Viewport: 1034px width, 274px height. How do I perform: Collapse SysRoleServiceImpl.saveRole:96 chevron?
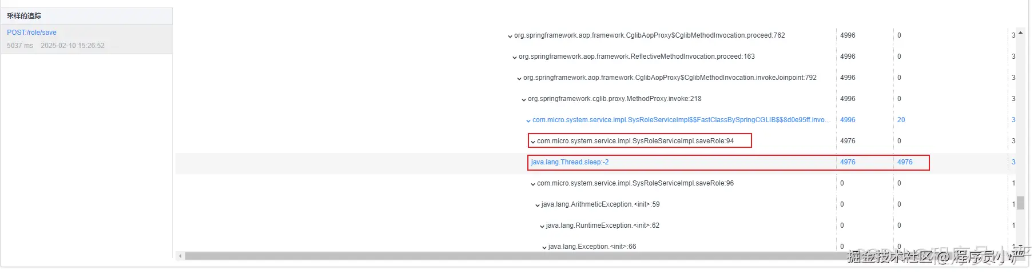click(533, 184)
